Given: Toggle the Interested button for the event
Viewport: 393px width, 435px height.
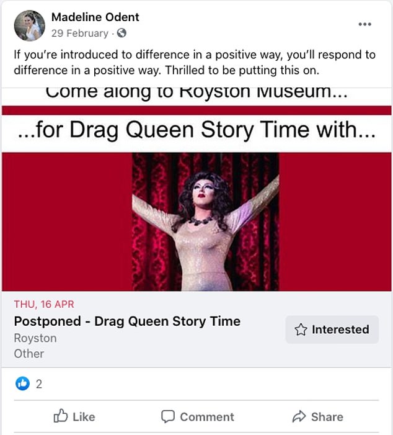Looking at the screenshot, I should point(332,330).
